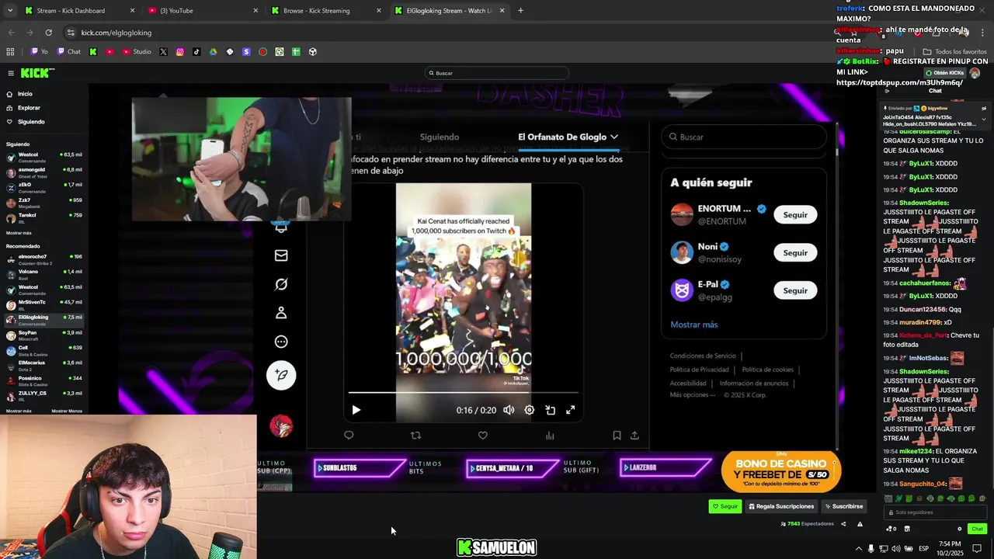The height and width of the screenshot is (559, 994).
Task: Play the Kai Cenat video
Action: pos(356,410)
